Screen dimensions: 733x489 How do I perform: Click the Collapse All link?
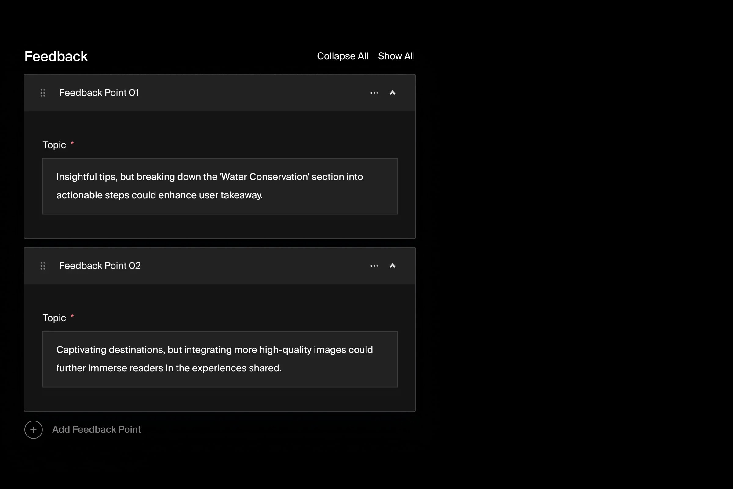342,56
